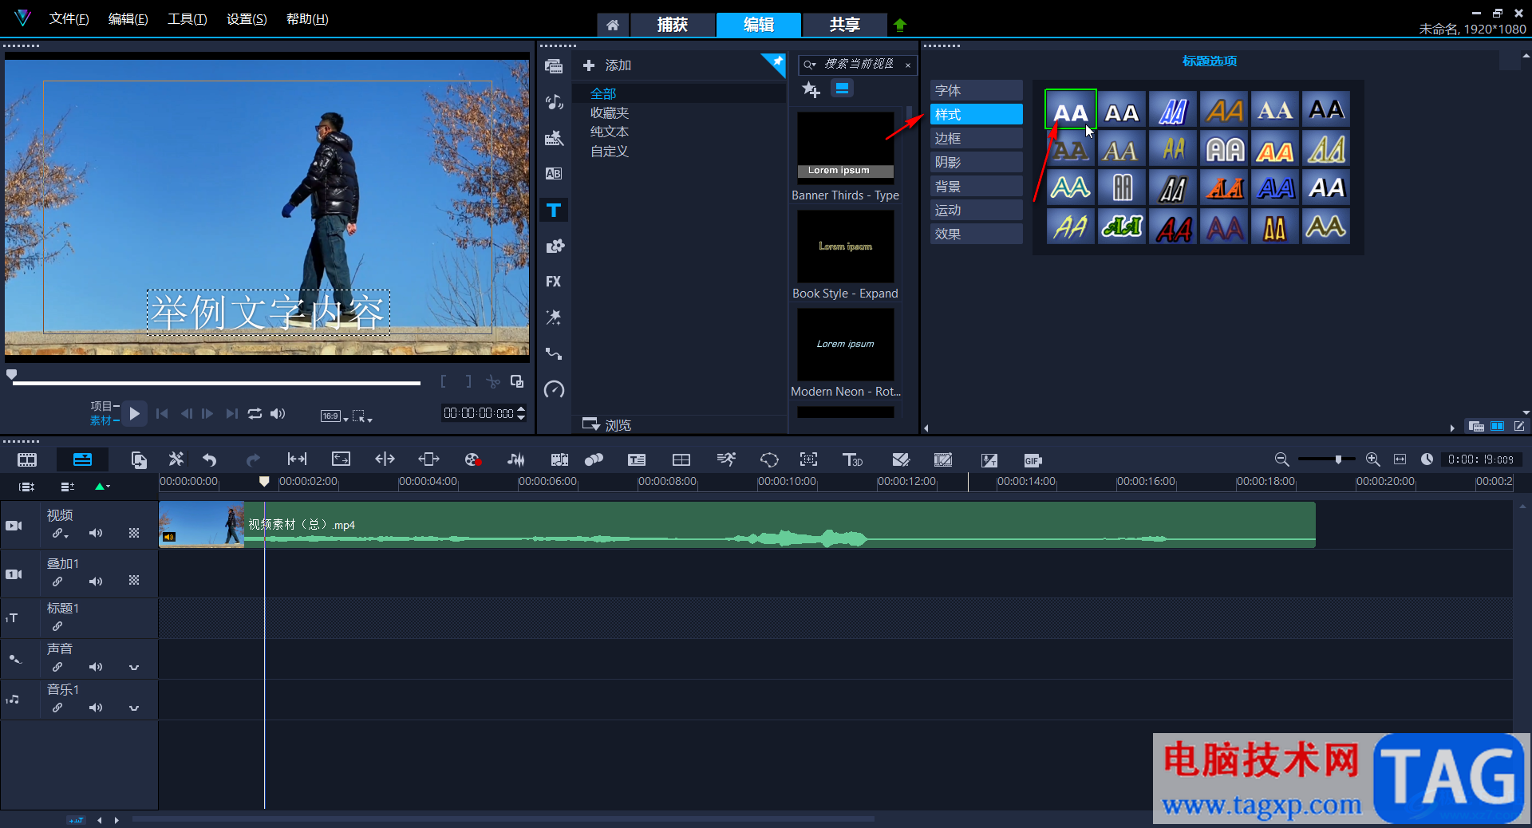Open the Sound/audio library icon
The height and width of the screenshot is (828, 1532).
click(x=554, y=102)
